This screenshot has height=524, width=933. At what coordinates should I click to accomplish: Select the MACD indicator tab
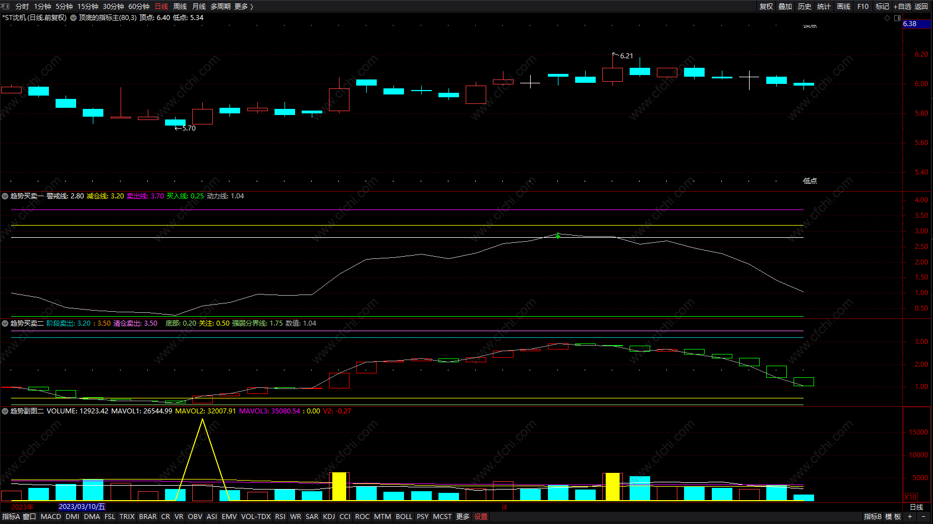[x=51, y=517]
